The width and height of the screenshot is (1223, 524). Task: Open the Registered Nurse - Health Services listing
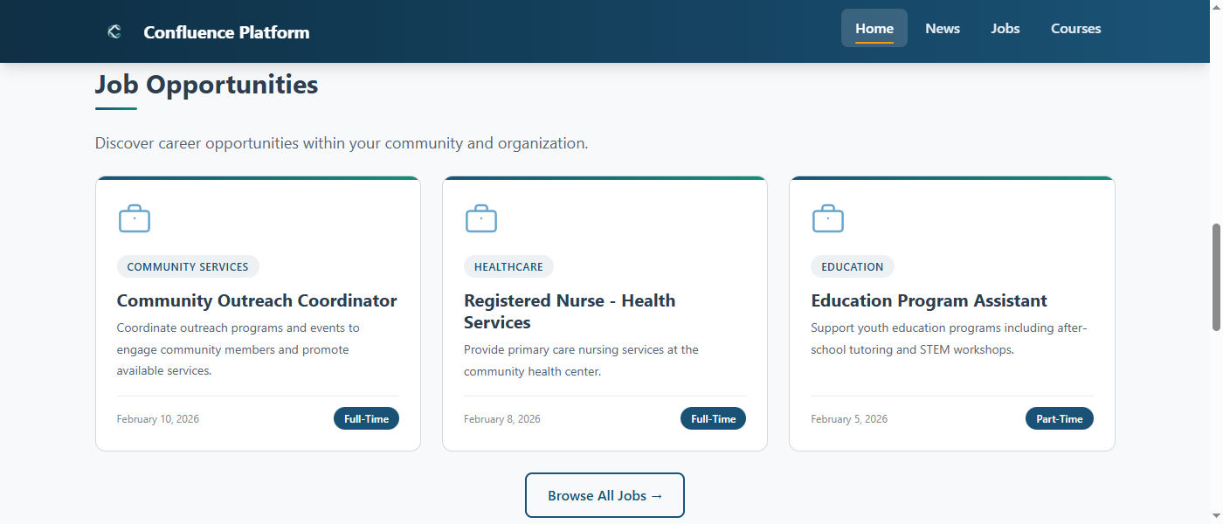tap(570, 310)
